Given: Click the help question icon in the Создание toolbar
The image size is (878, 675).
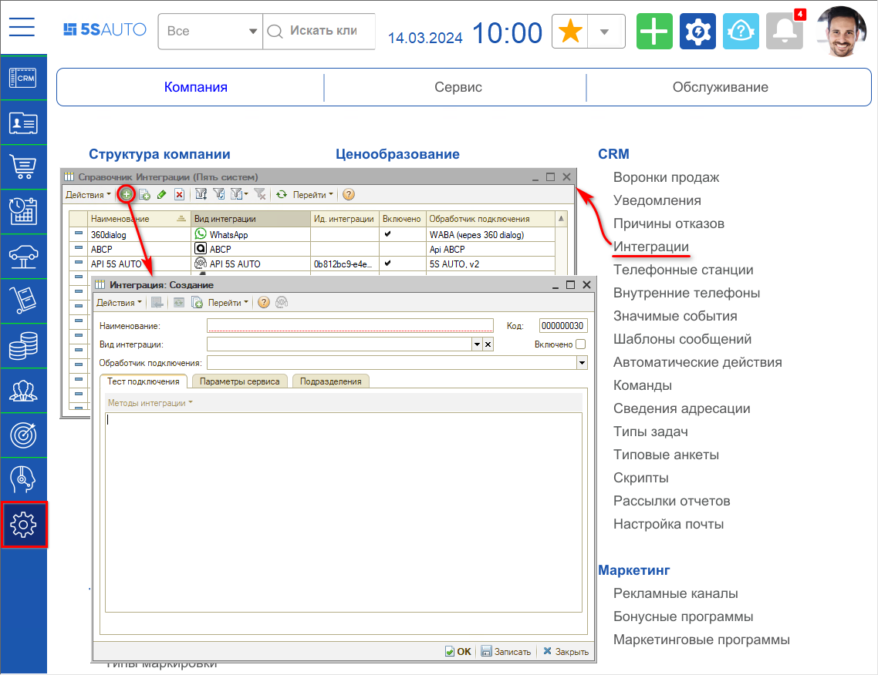Looking at the screenshot, I should [264, 303].
